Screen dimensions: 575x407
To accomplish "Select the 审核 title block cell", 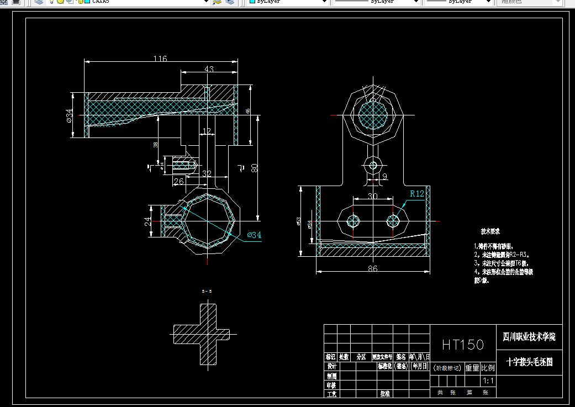I will (331, 385).
